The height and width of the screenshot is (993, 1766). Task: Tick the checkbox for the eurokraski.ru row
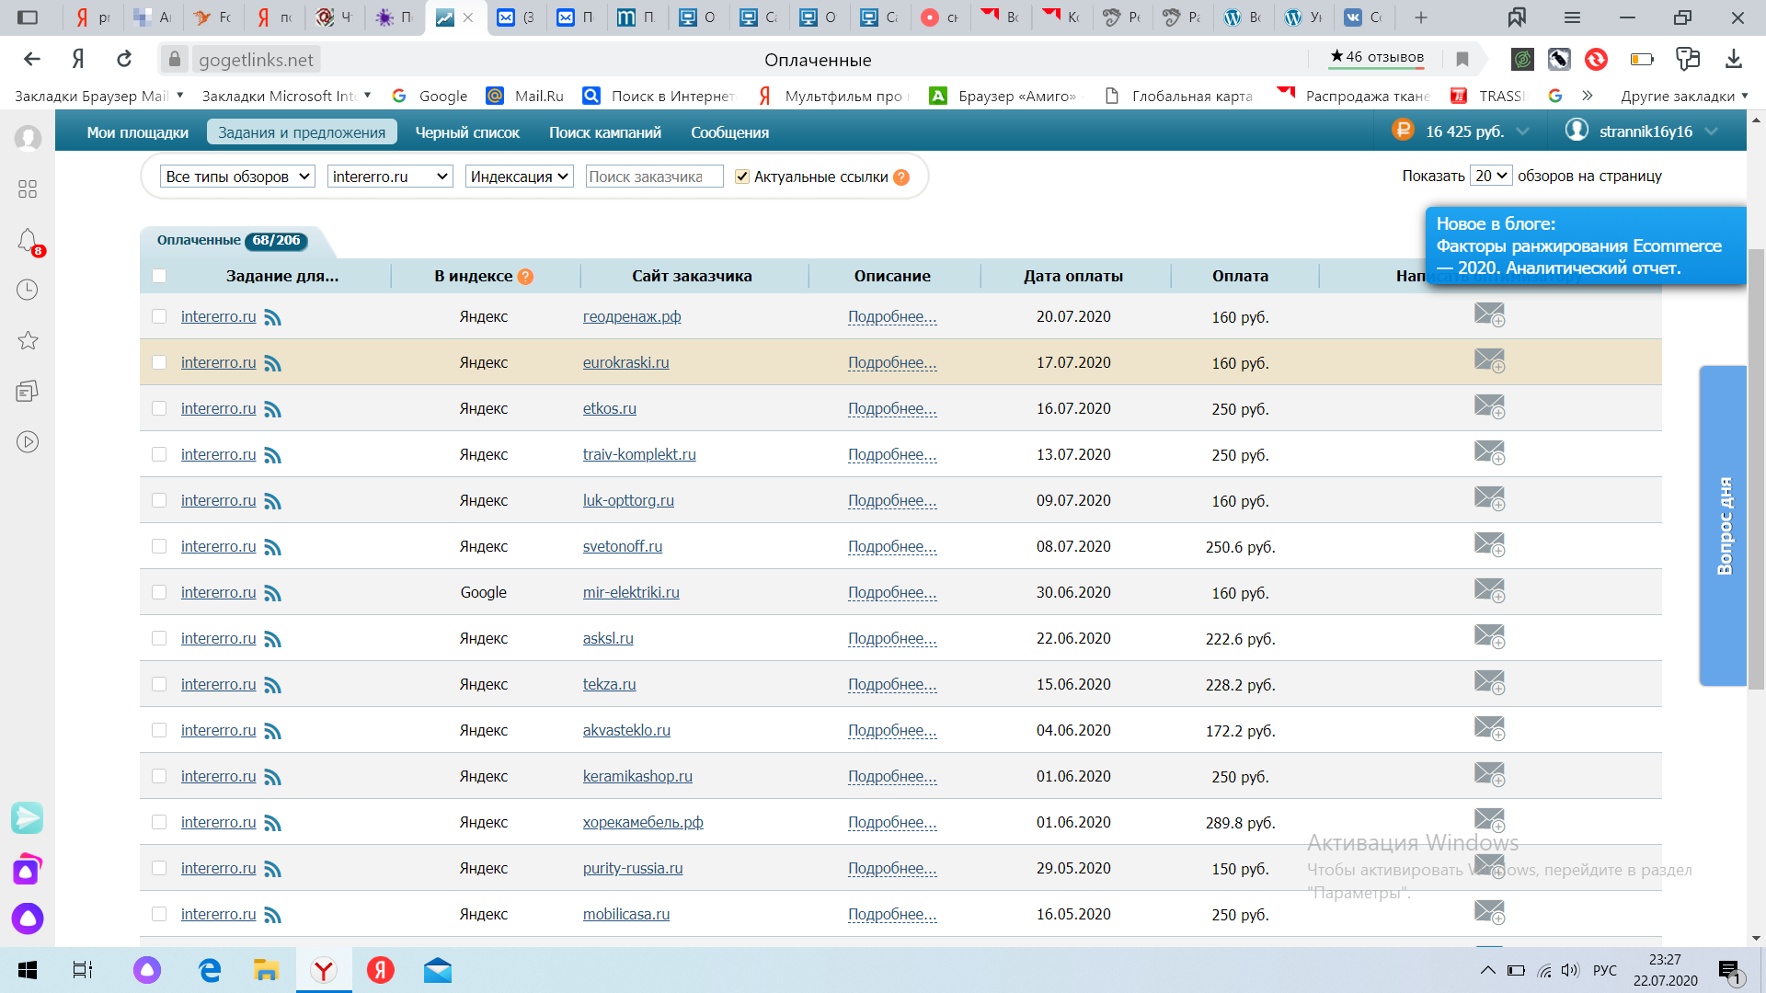coord(159,362)
